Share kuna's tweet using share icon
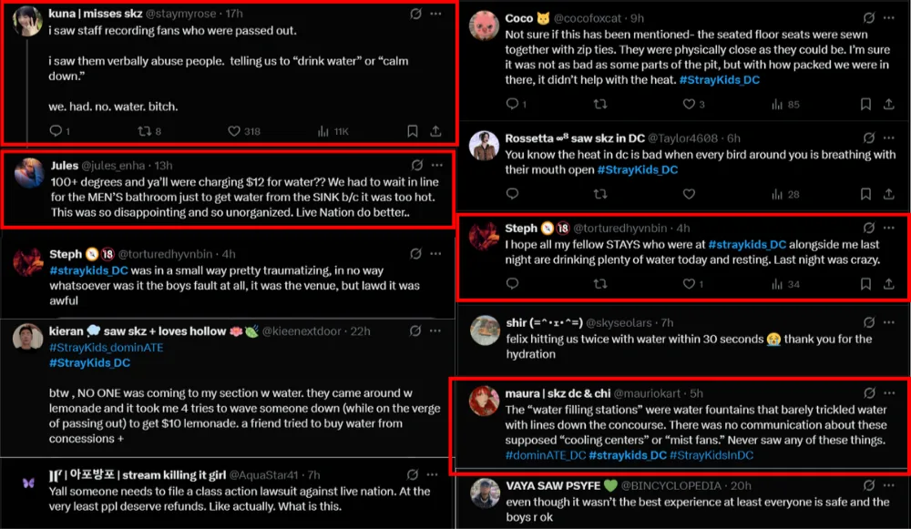 [x=435, y=131]
